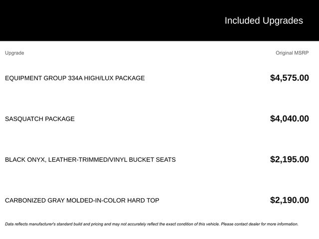
Task: Click the $2,190.00 price
Action: pos(289,200)
